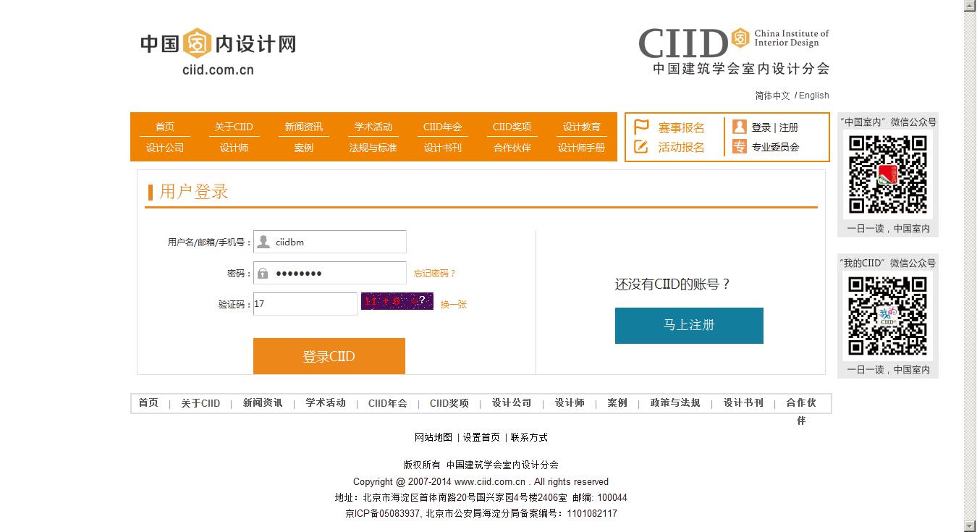Click footer link 案例
977x532 pixels.
(x=617, y=403)
